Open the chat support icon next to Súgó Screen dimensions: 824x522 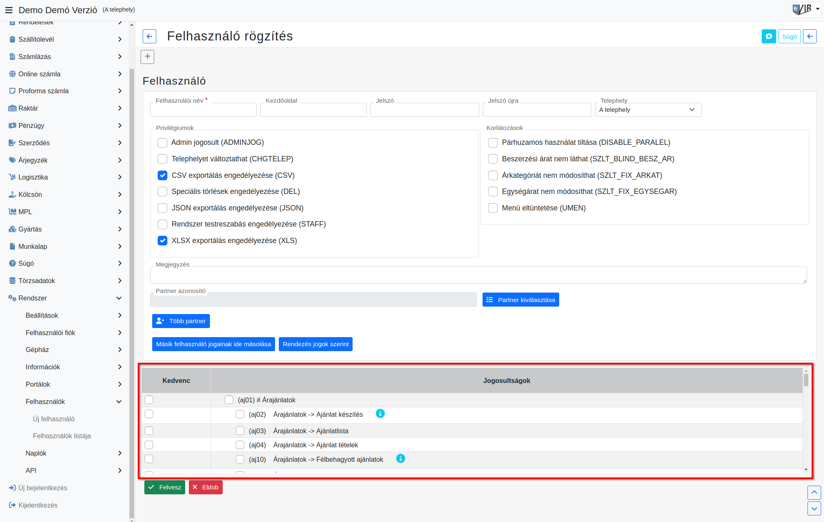[769, 36]
